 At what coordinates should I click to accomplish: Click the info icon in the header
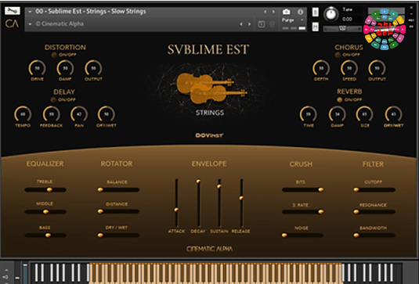pyautogui.click(x=301, y=12)
